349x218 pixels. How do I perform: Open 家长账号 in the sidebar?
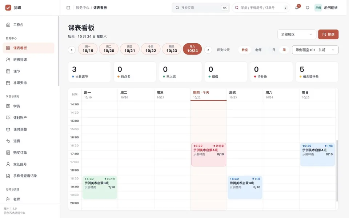coord(29,164)
